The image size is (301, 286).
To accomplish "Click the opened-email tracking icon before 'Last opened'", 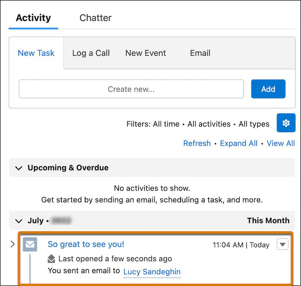I will coord(51,259).
